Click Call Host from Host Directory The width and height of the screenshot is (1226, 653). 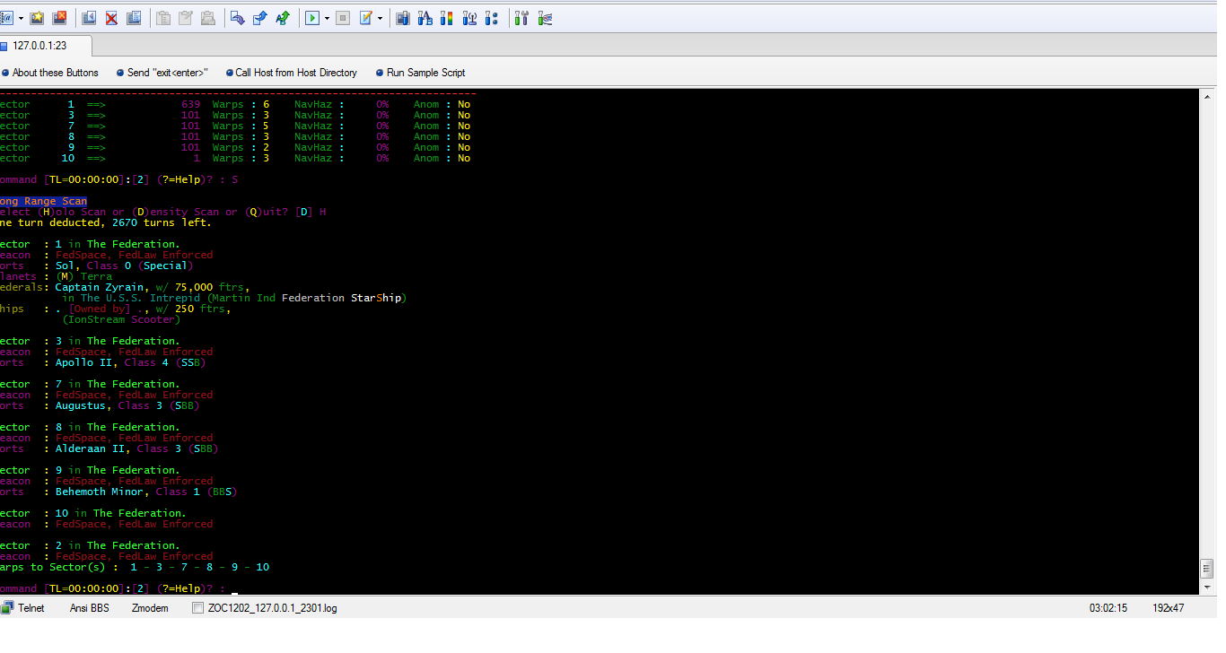point(295,73)
